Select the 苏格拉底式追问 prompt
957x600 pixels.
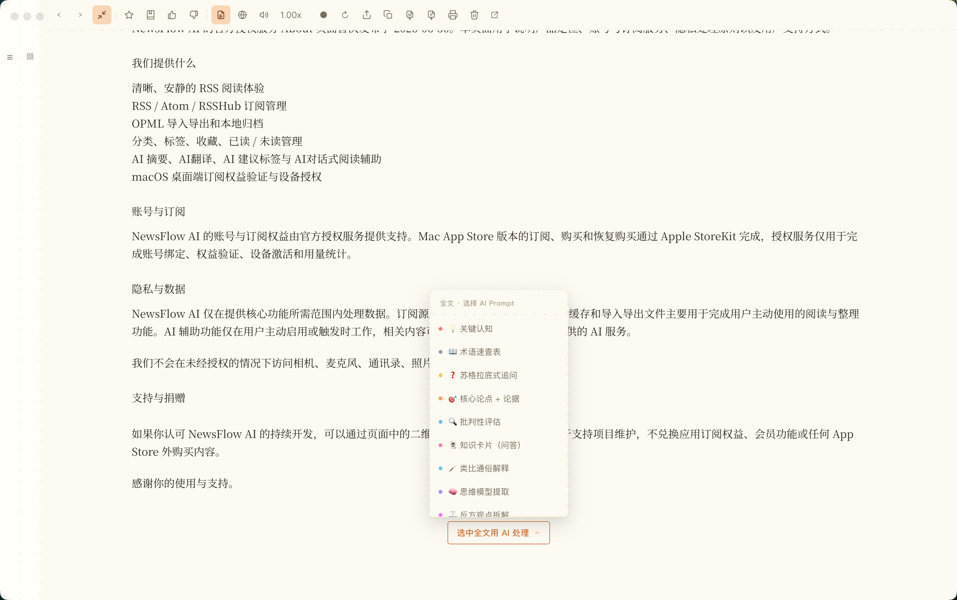pos(499,375)
